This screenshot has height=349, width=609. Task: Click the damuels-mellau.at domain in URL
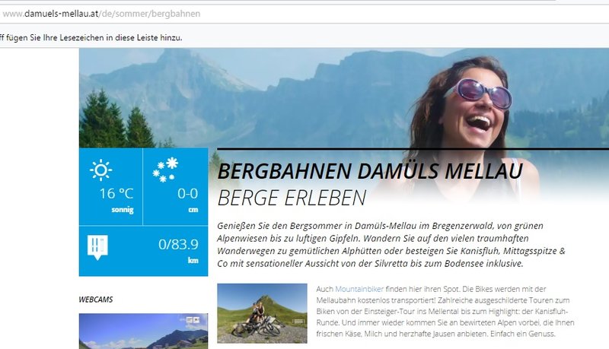(62, 14)
